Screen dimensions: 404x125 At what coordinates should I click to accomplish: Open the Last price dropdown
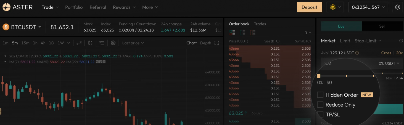(133, 43)
